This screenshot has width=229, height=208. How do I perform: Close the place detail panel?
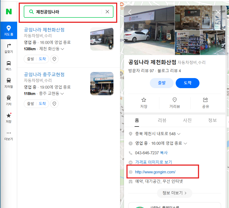click(218, 12)
